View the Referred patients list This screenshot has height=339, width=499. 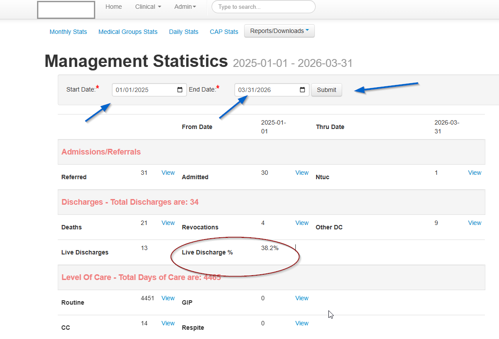click(168, 173)
